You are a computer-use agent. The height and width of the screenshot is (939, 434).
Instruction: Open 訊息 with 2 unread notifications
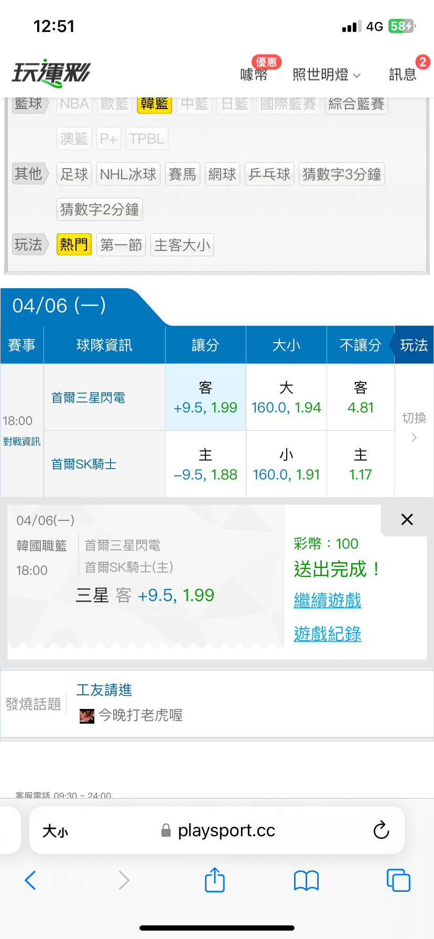(403, 74)
